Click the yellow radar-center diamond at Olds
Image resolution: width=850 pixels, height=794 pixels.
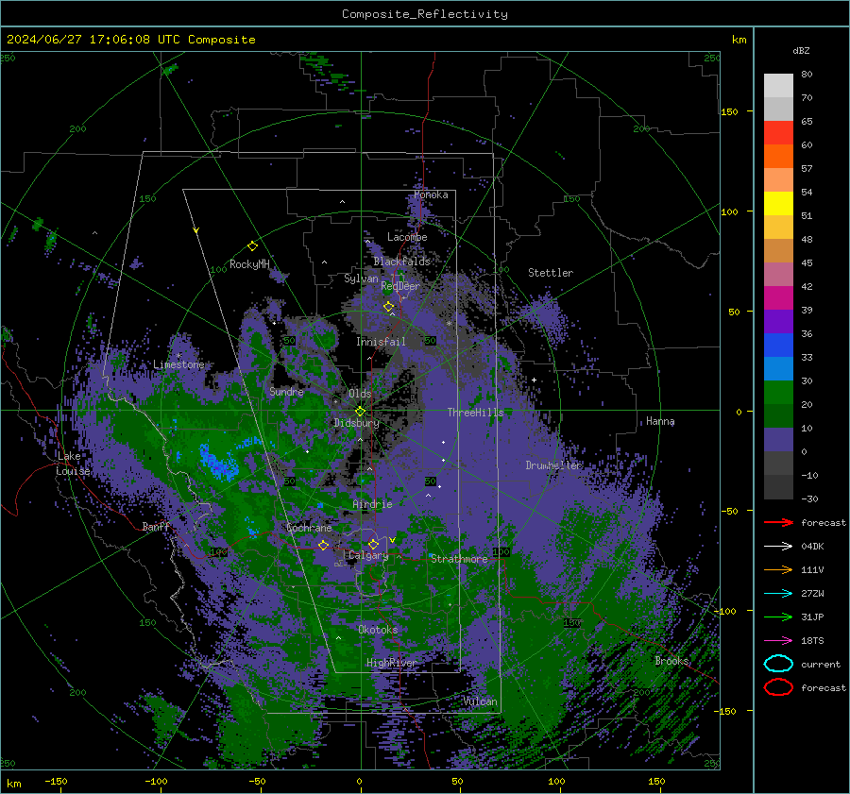tap(360, 412)
